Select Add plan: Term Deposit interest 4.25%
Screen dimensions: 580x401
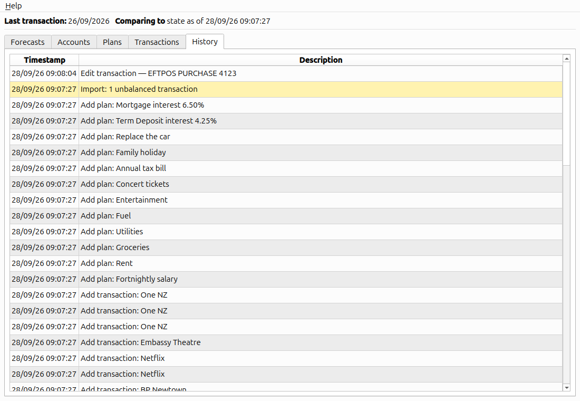(x=286, y=121)
